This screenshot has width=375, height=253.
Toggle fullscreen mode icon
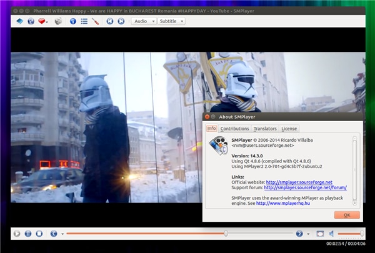tap(320, 234)
